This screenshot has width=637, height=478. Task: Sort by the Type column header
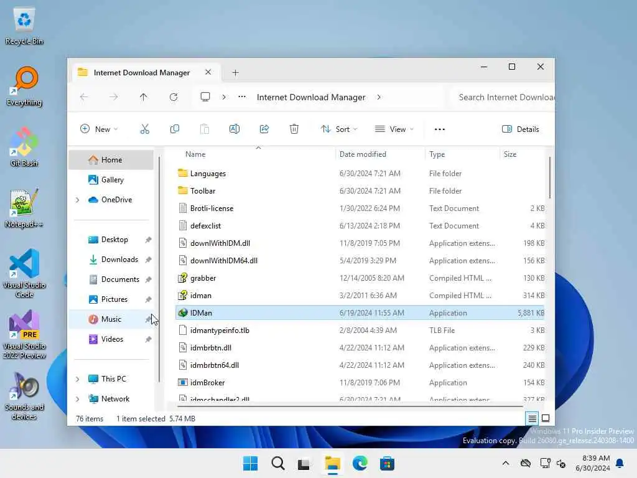click(x=437, y=154)
